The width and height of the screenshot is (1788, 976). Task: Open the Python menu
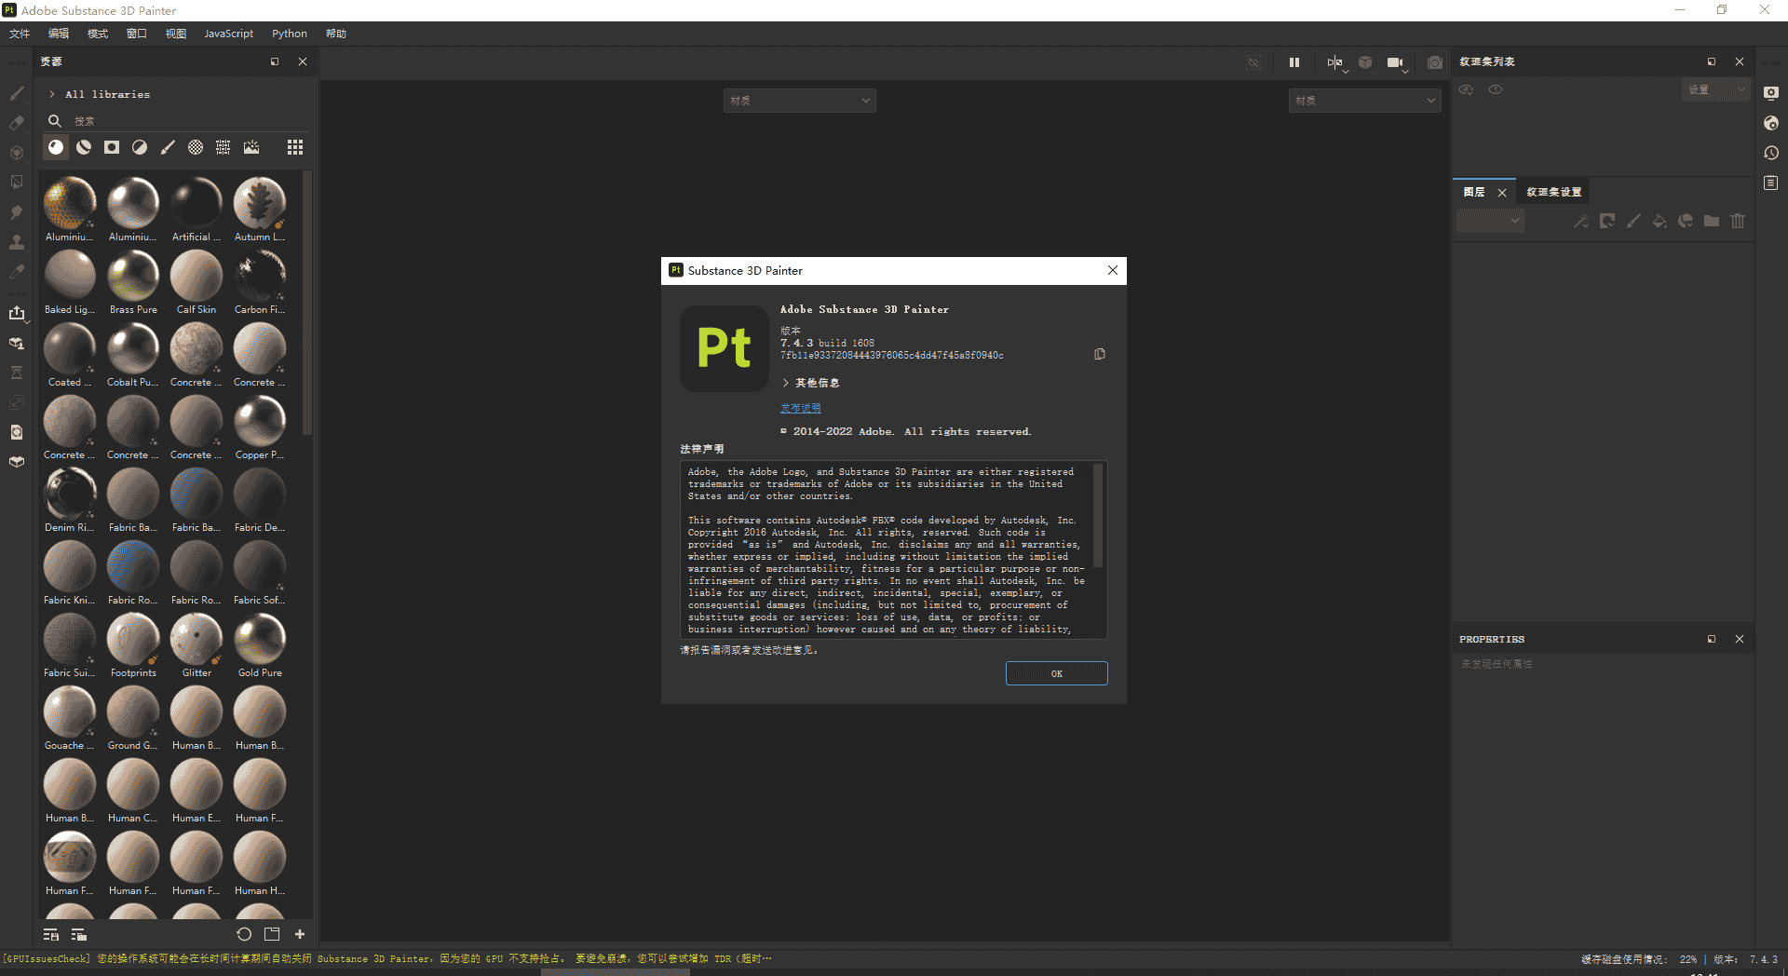[289, 34]
